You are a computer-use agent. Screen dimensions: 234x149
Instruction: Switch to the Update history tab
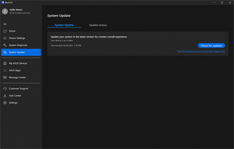[x=98, y=25]
